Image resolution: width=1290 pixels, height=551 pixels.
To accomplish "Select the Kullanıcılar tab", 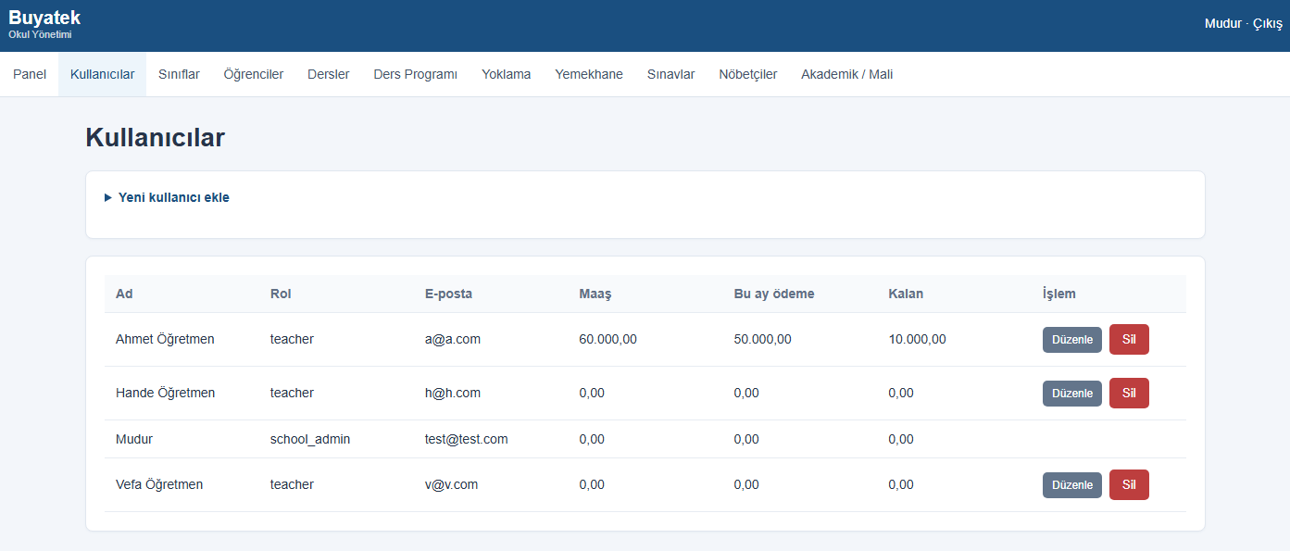I will tap(102, 74).
